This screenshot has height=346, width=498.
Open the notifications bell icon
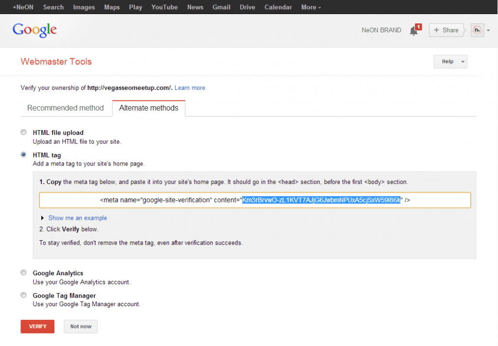[414, 31]
